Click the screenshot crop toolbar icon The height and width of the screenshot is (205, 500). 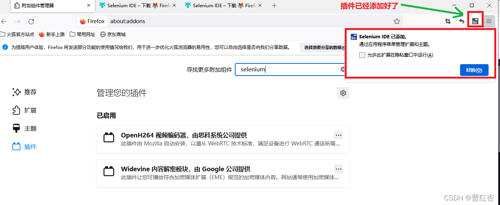tap(448, 21)
